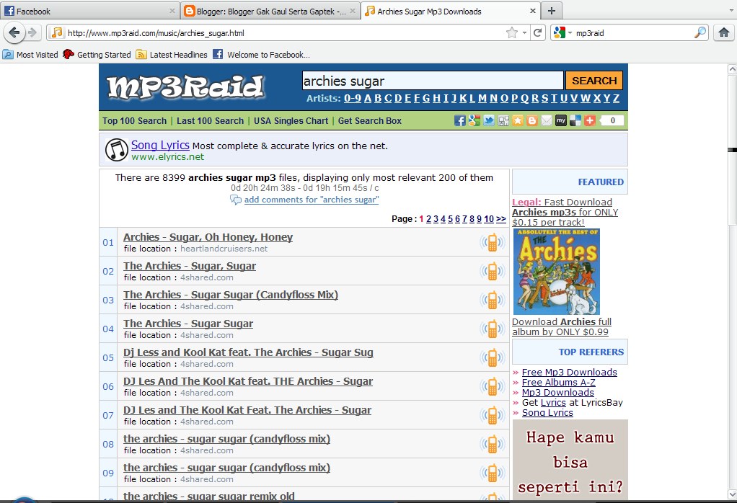Image resolution: width=737 pixels, height=503 pixels.
Task: Go to results page 2
Action: click(428, 219)
